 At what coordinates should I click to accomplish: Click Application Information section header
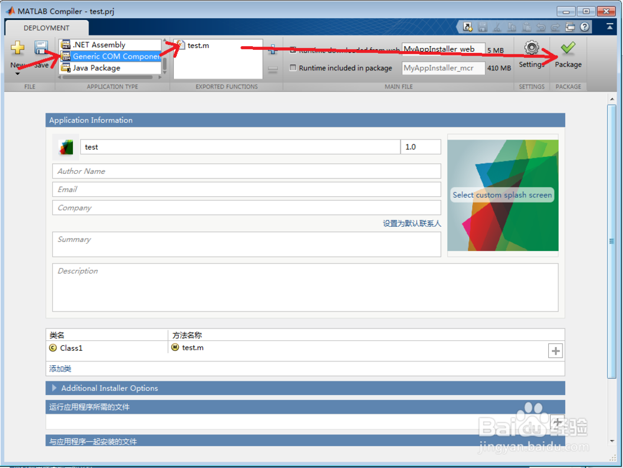pyautogui.click(x=305, y=120)
